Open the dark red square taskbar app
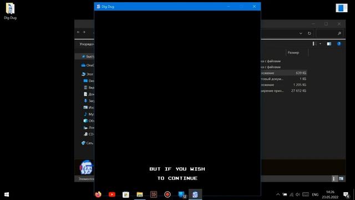This screenshot has height=200, width=355. tap(154, 194)
